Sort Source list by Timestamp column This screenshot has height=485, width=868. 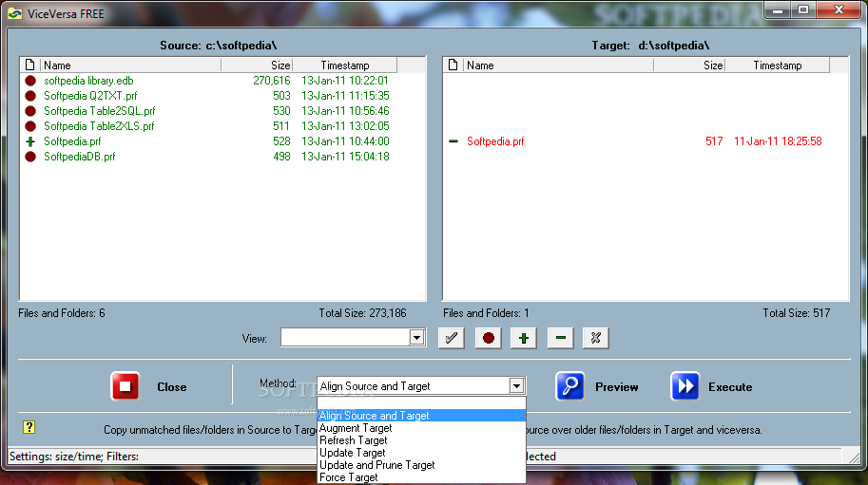tap(345, 65)
